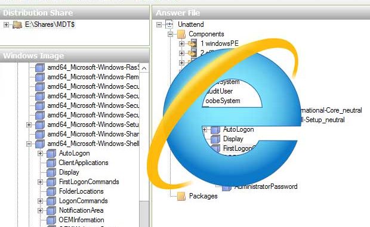Collapse the Components node in Answer File

point(170,34)
